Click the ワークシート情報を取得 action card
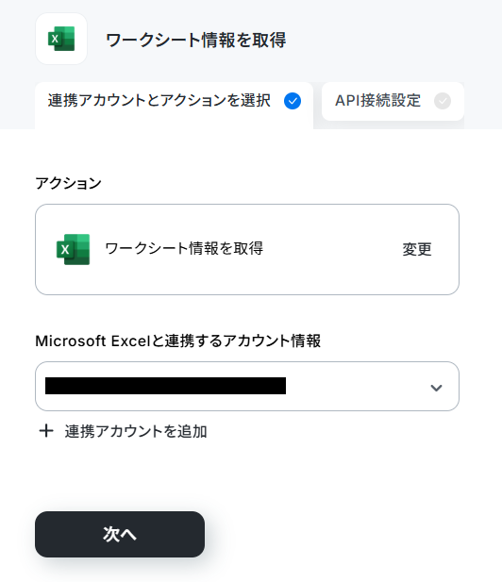 [247, 249]
